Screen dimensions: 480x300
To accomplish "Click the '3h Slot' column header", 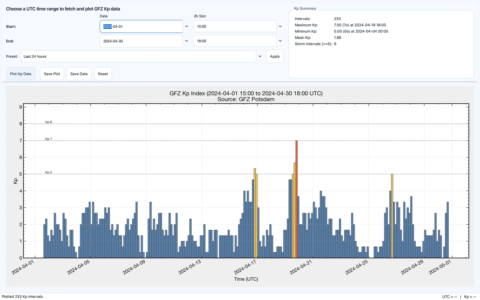I will tap(200, 16).
